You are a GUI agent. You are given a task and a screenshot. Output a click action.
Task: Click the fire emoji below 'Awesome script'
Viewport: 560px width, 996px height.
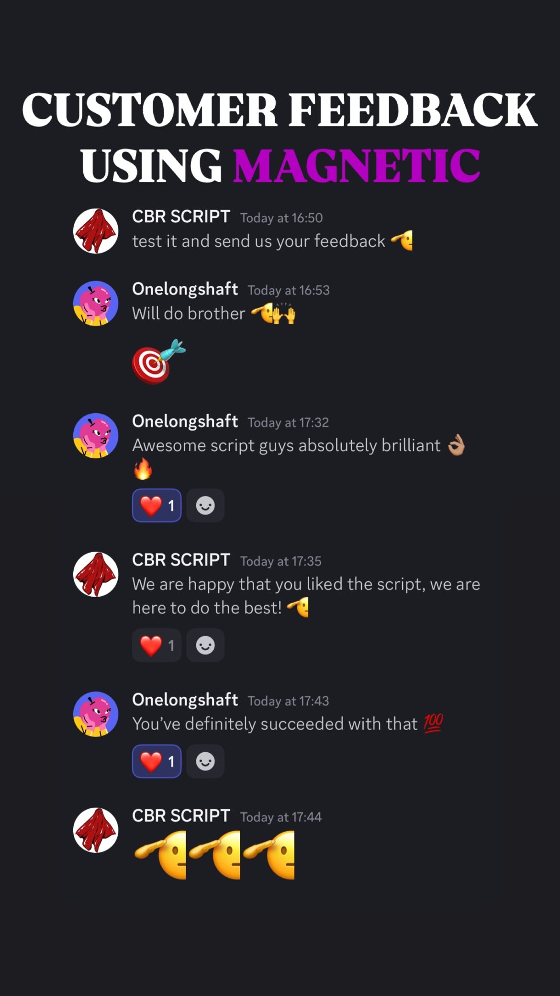(143, 469)
